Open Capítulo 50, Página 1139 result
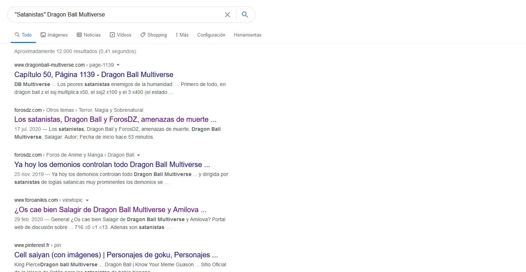This screenshot has height=272, width=526. tap(94, 75)
